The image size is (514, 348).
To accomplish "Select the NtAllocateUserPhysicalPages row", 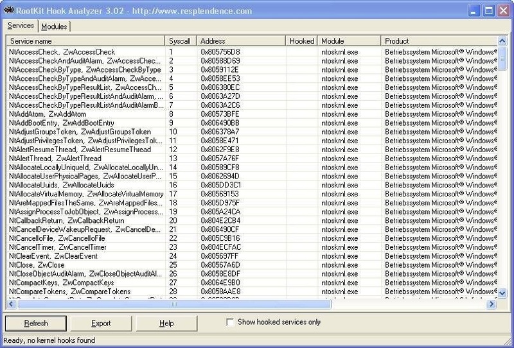I will click(252, 176).
